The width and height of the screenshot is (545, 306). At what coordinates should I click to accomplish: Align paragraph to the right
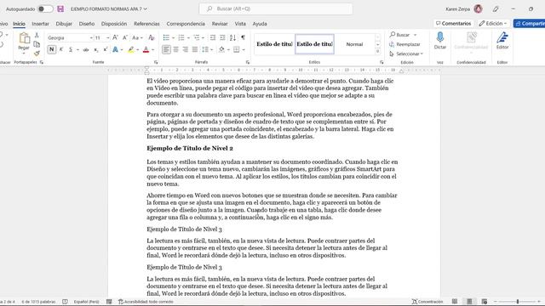pyautogui.click(x=186, y=50)
